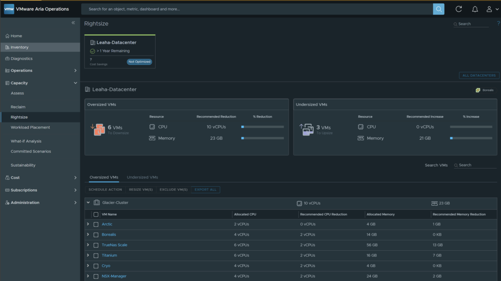Collapse the left navigation panel

[x=73, y=22]
